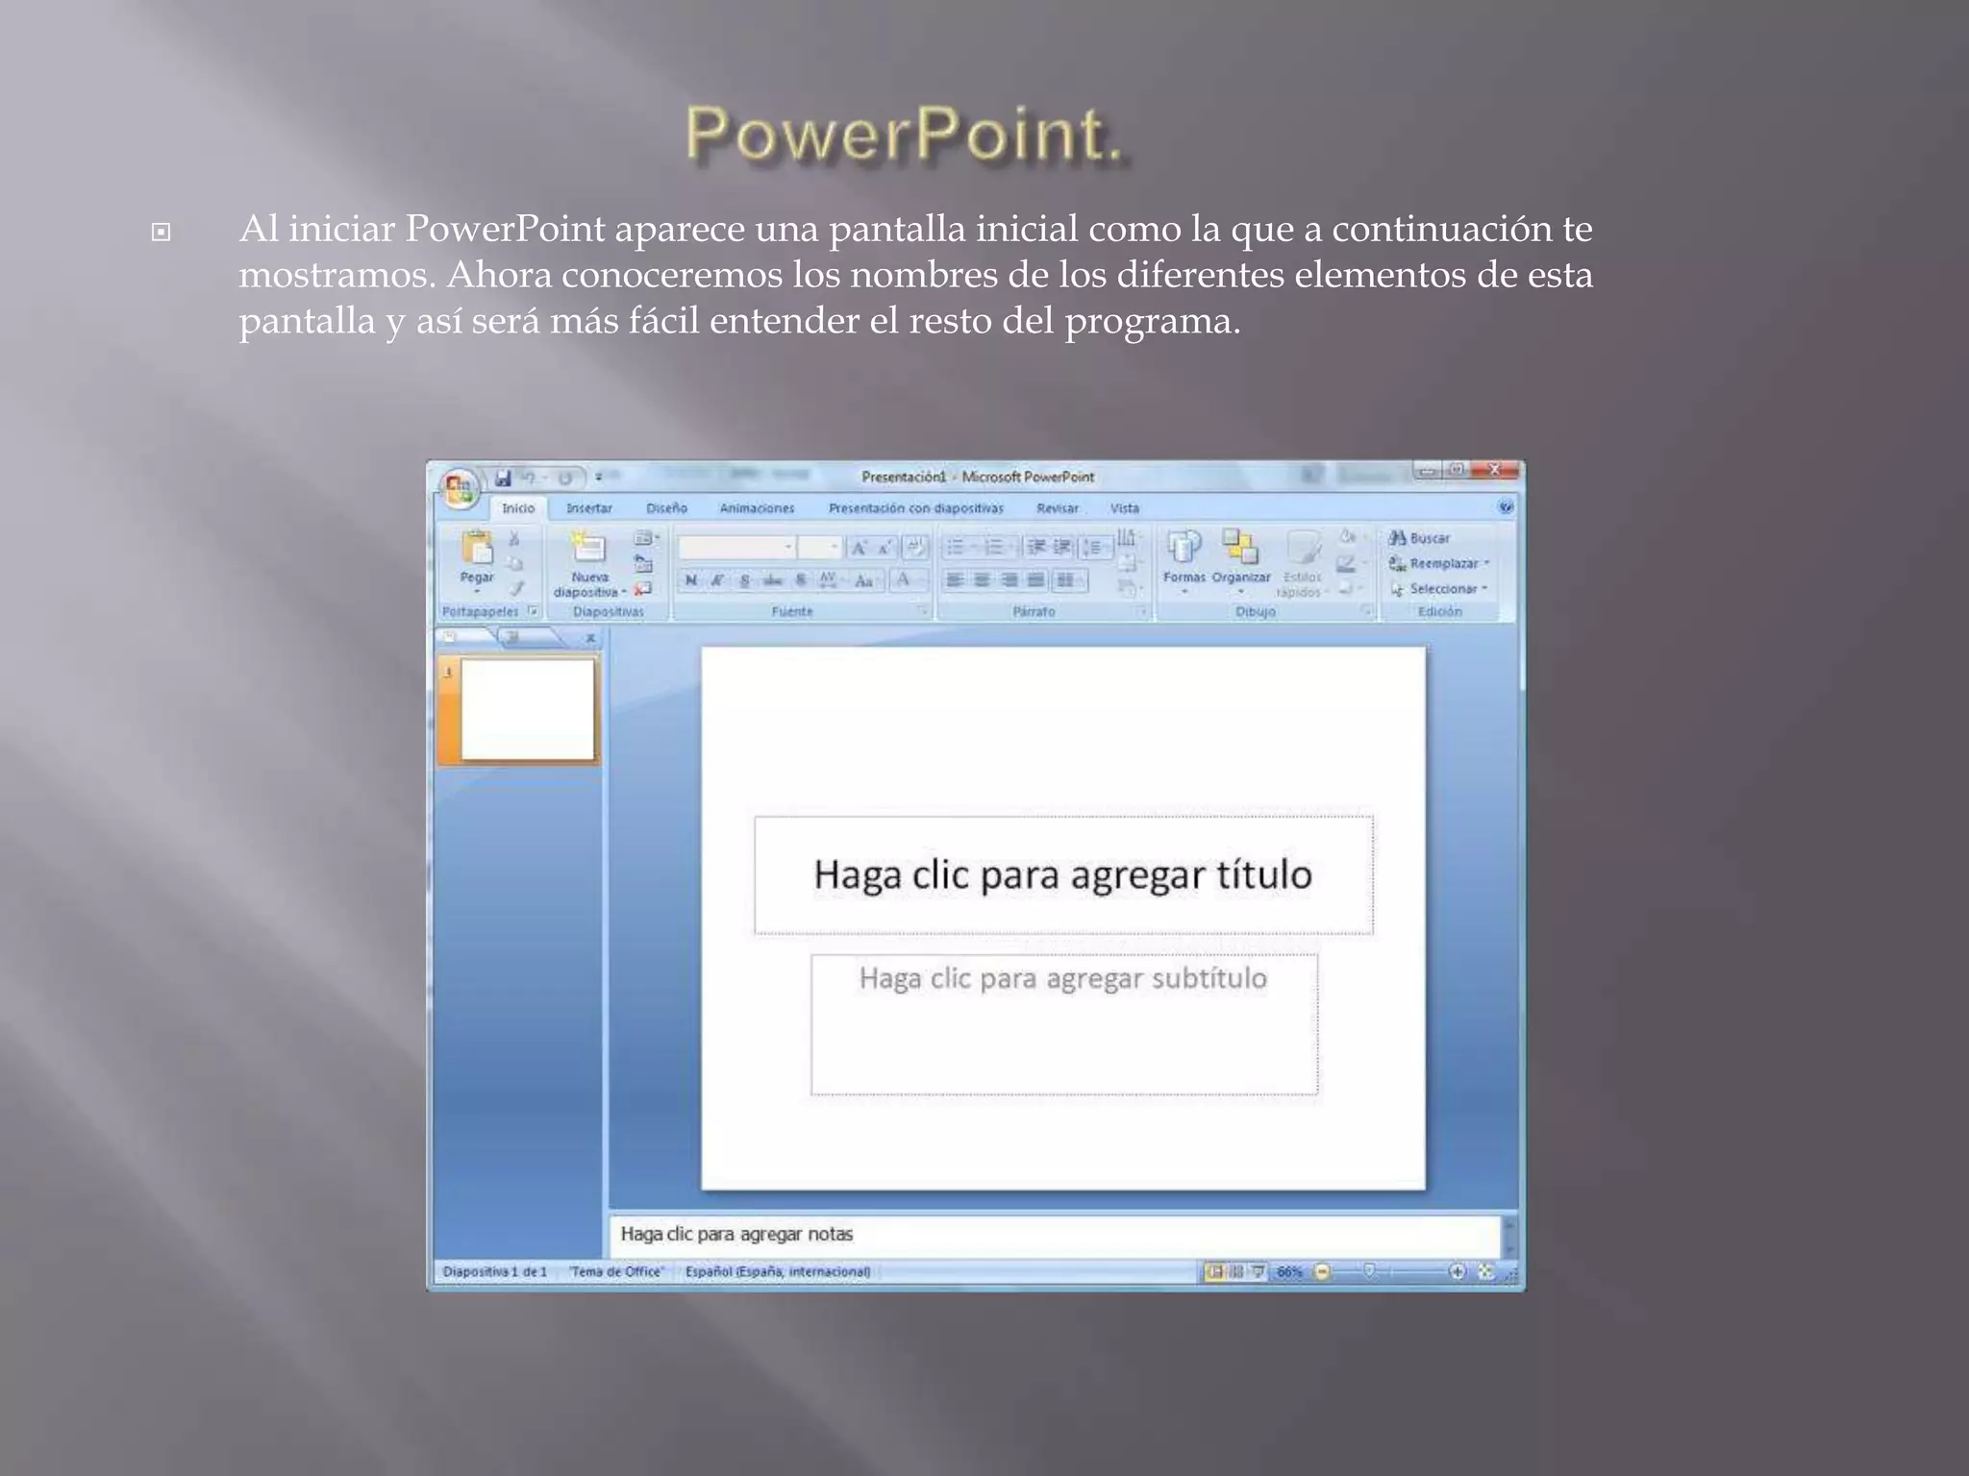Click the Reemplazar button
The width and height of the screenshot is (1969, 1476).
point(1439,563)
